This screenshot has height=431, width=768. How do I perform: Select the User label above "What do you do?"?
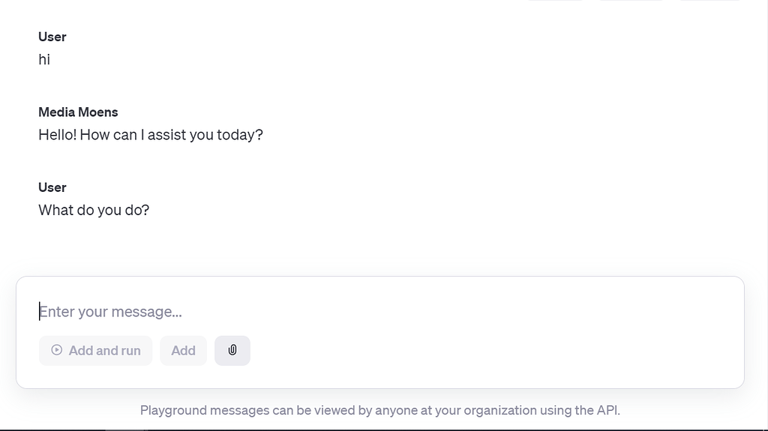52,187
